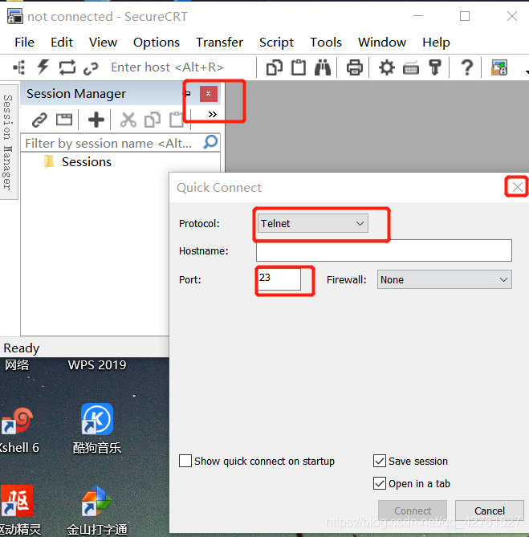This screenshot has width=529, height=537.
Task: Open the Session Manager toolbar icon
Action: pyautogui.click(x=18, y=67)
